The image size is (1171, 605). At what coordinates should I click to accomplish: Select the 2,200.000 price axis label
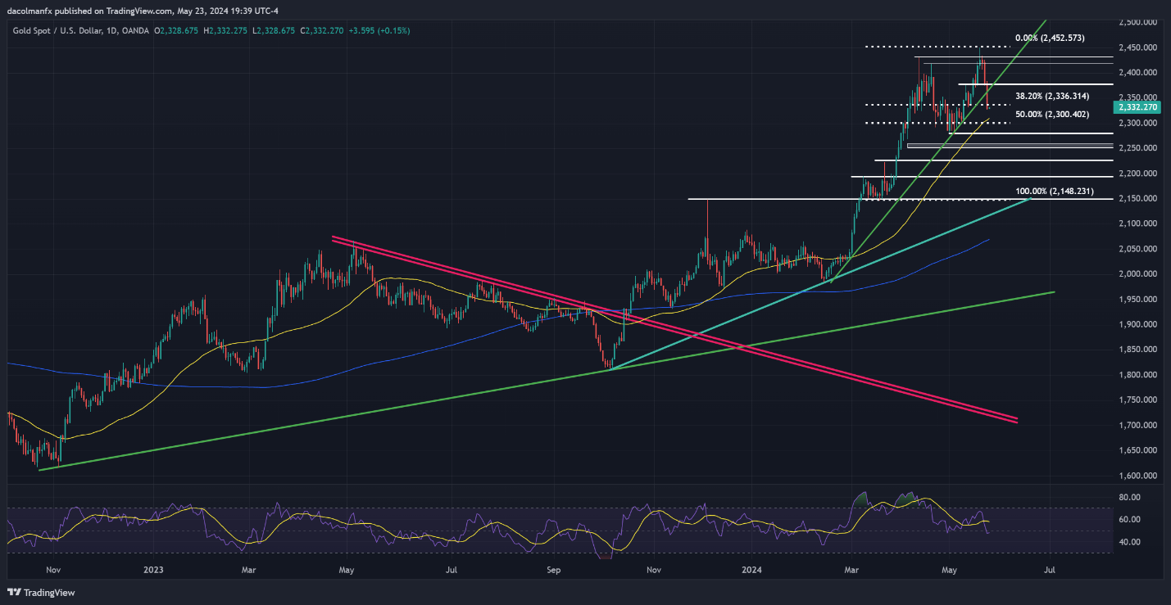click(1138, 174)
